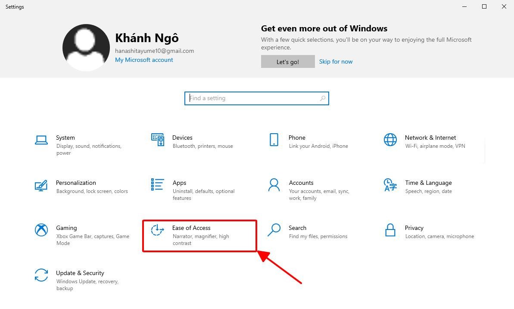Open Accounts settings

[x=301, y=187]
